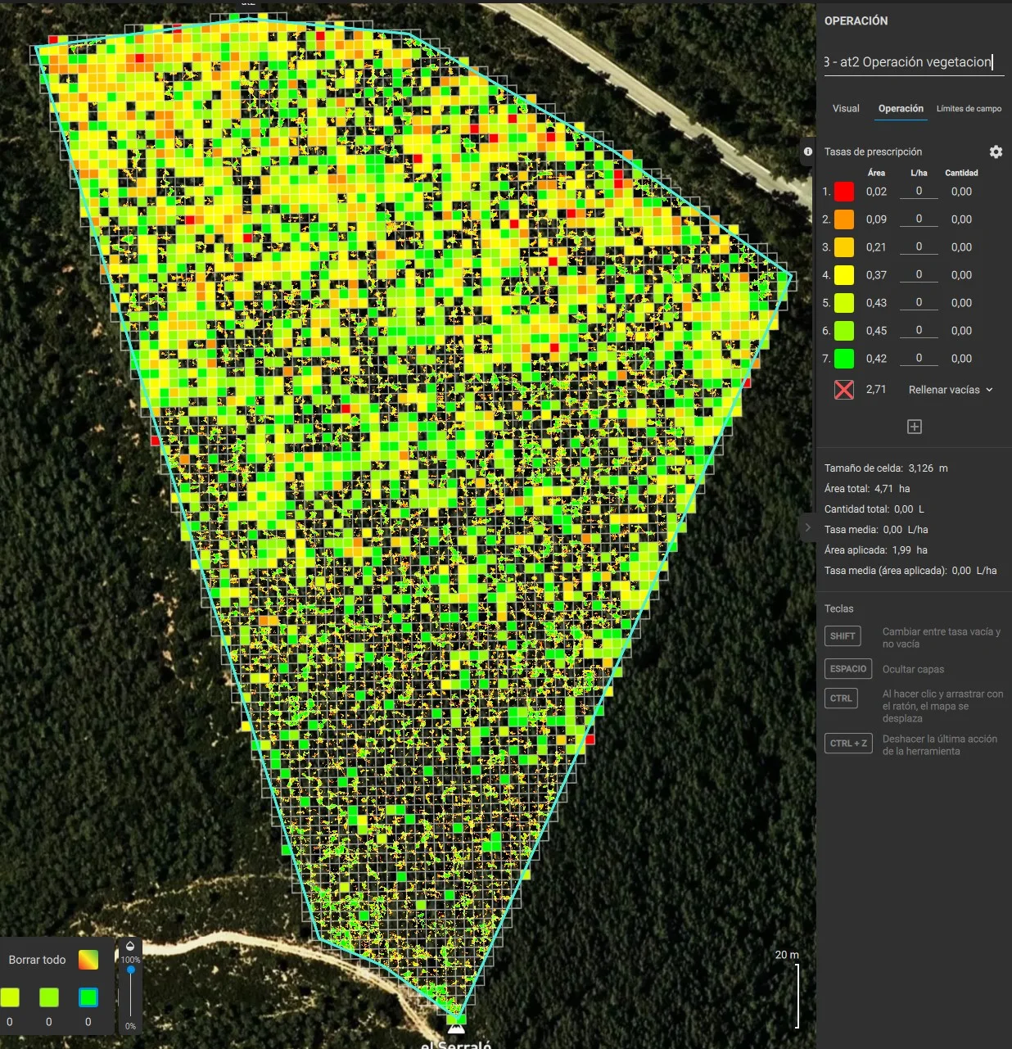Screen dimensions: 1012x1049
Task: Collapse the side panel using the arrow handle
Action: pos(807,527)
